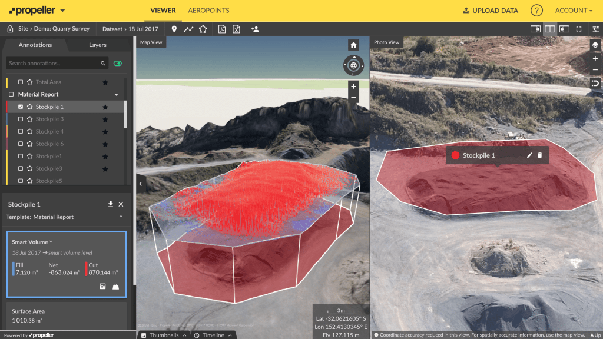The height and width of the screenshot is (339, 603).
Task: Select the polygon measurement tool
Action: point(203,29)
